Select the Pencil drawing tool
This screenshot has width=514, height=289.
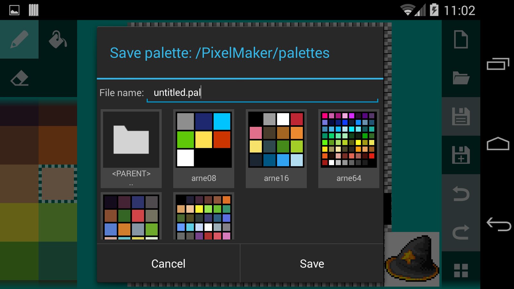coord(19,39)
